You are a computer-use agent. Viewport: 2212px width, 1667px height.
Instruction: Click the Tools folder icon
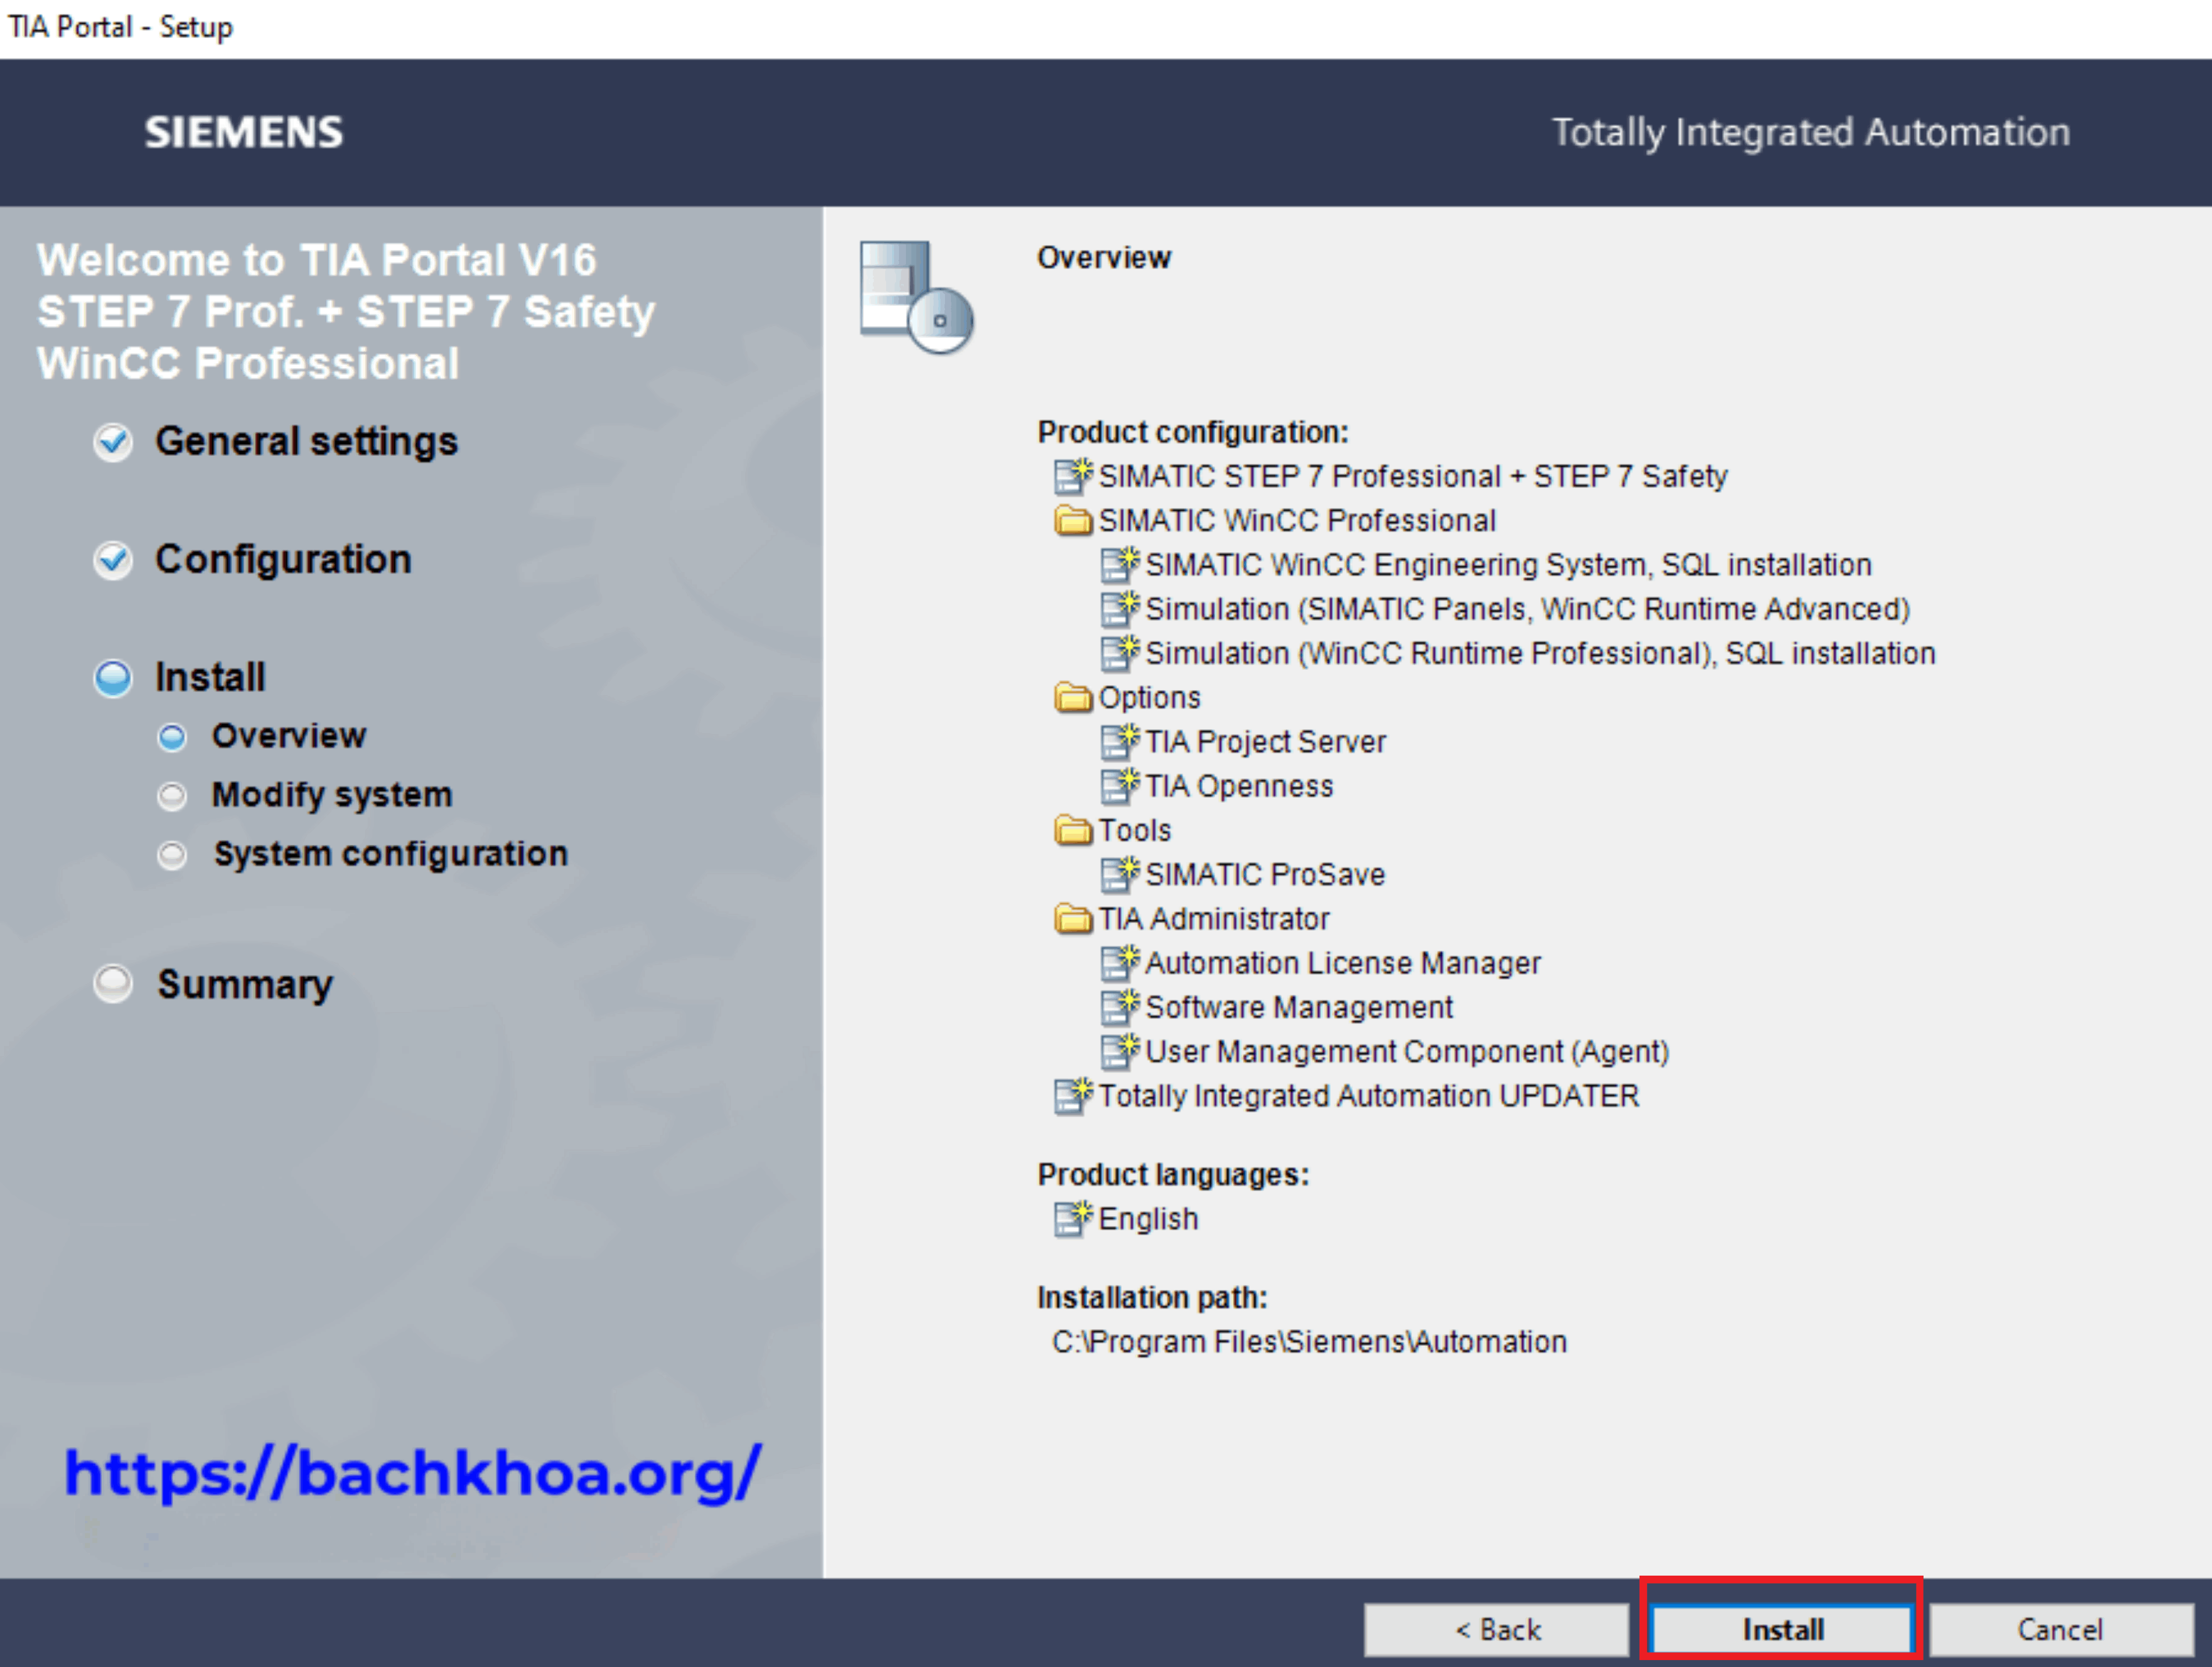[x=1073, y=830]
